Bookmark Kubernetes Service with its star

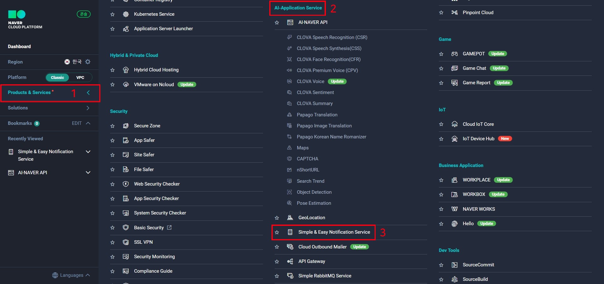click(112, 14)
